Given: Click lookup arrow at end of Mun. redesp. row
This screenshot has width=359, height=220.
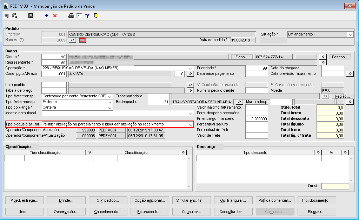Looking at the screenshot, I should click(x=350, y=102).
